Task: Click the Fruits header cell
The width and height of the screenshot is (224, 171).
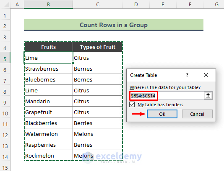Action: (48, 47)
